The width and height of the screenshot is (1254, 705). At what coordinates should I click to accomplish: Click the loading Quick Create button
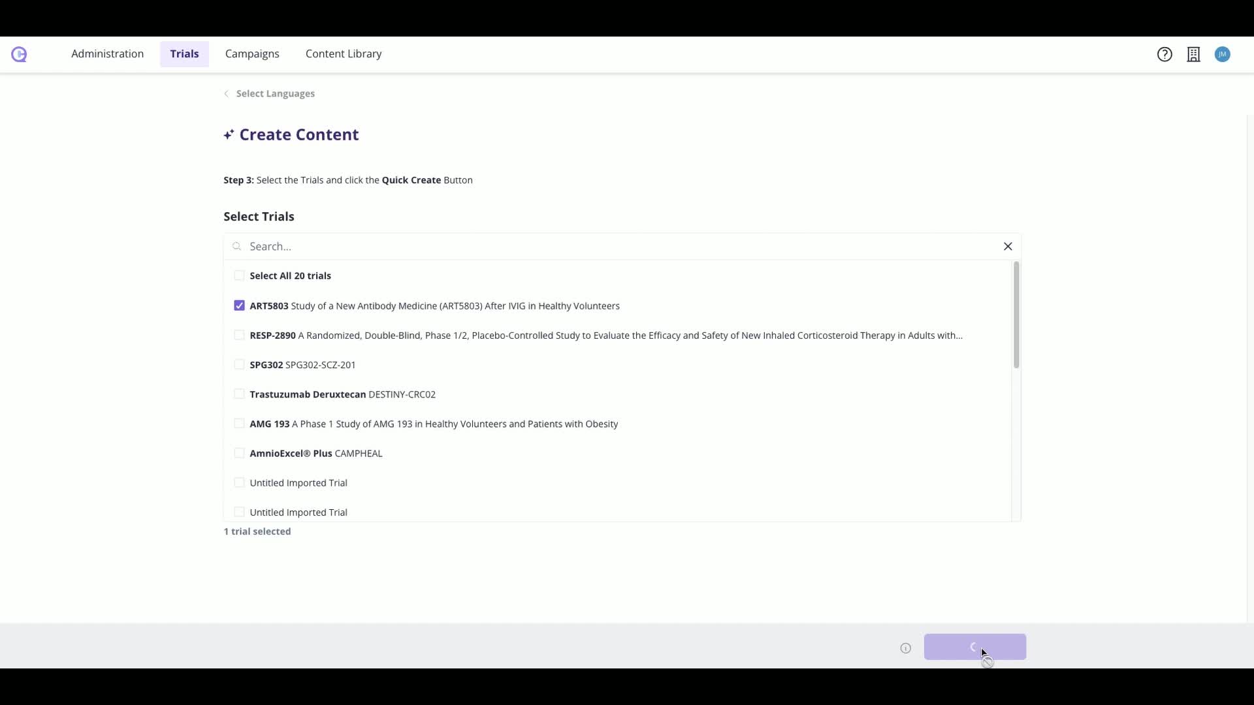[974, 647]
